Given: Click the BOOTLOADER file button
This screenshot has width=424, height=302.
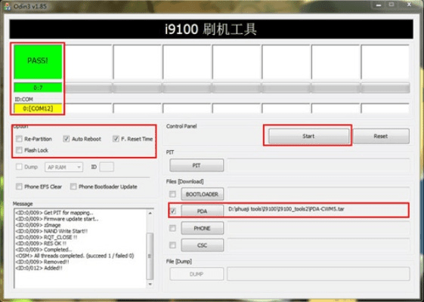Looking at the screenshot, I should tap(203, 194).
